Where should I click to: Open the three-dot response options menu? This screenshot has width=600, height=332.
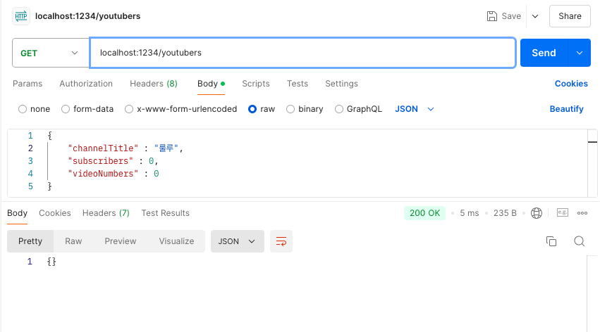pos(582,213)
